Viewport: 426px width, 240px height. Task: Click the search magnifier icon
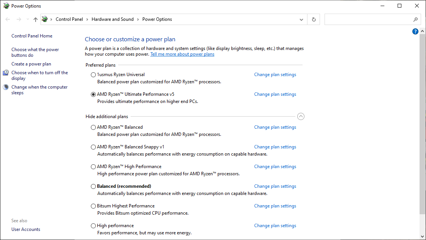point(415,19)
